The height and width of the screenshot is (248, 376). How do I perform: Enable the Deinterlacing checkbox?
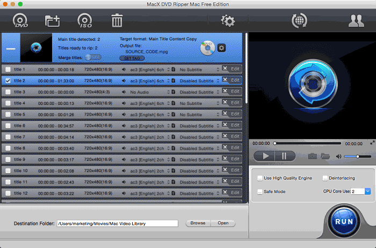tap(325, 178)
